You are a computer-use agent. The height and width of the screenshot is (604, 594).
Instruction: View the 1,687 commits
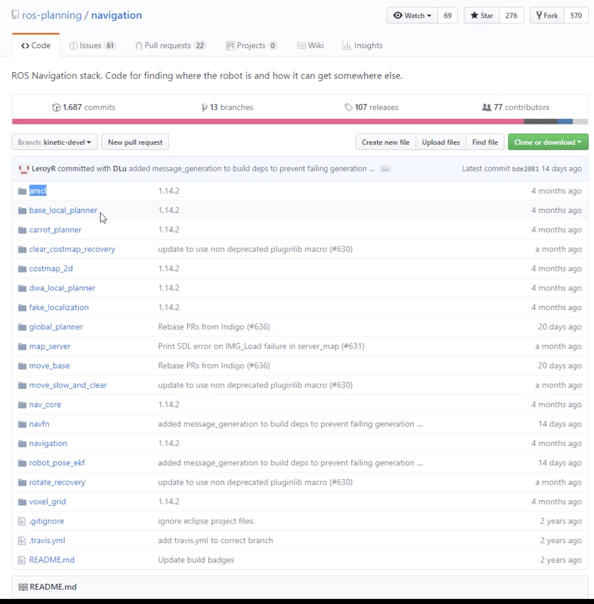[x=83, y=107]
